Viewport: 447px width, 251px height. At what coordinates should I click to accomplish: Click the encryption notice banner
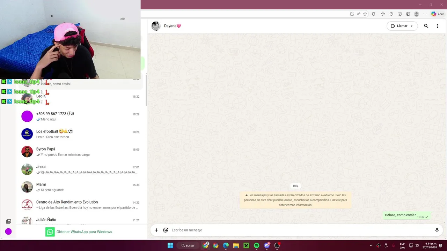[x=295, y=200]
